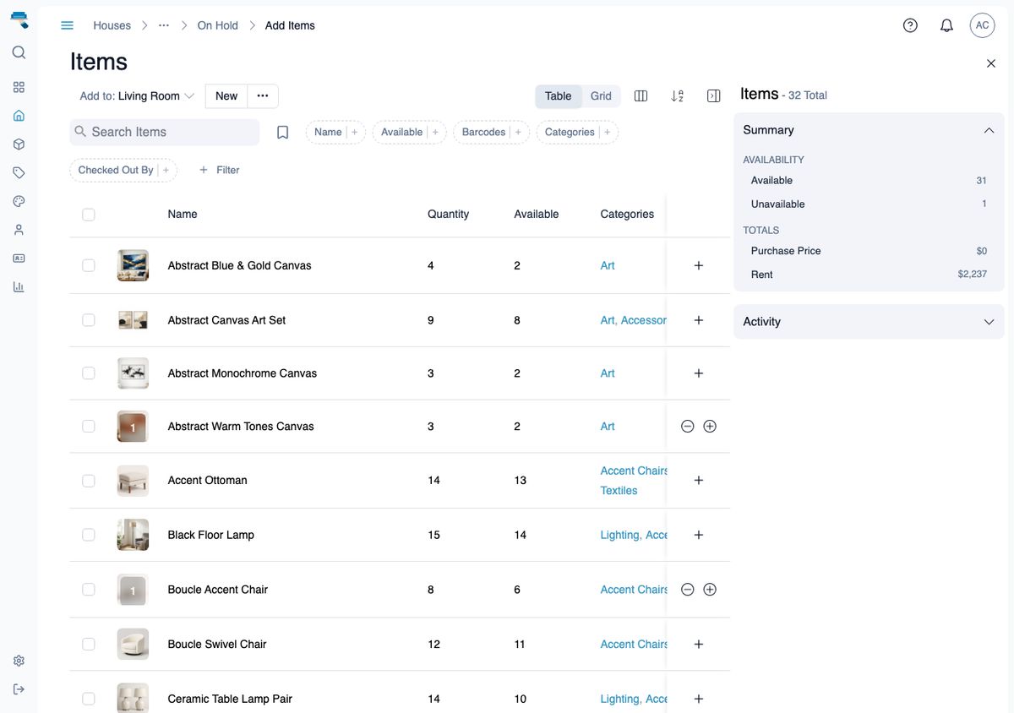The image size is (1014, 713).
Task: Open the A-Z sort order icon
Action: point(677,96)
